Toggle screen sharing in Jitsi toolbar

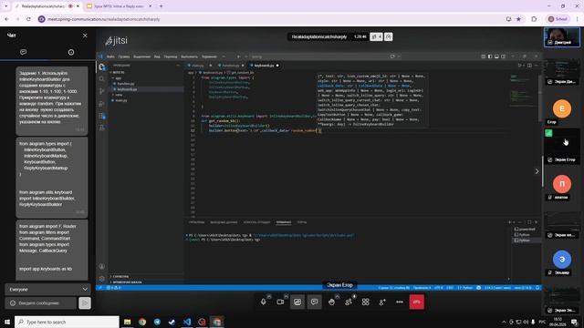(x=297, y=302)
